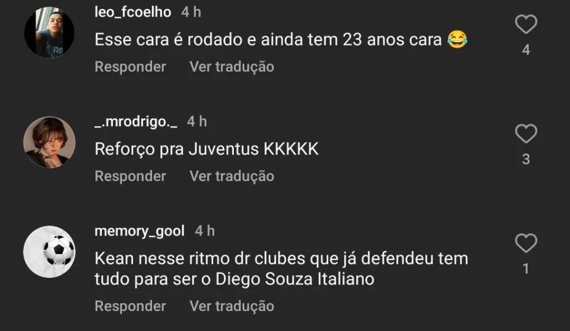Visit the _.mrodrigo._ username link

pos(136,122)
